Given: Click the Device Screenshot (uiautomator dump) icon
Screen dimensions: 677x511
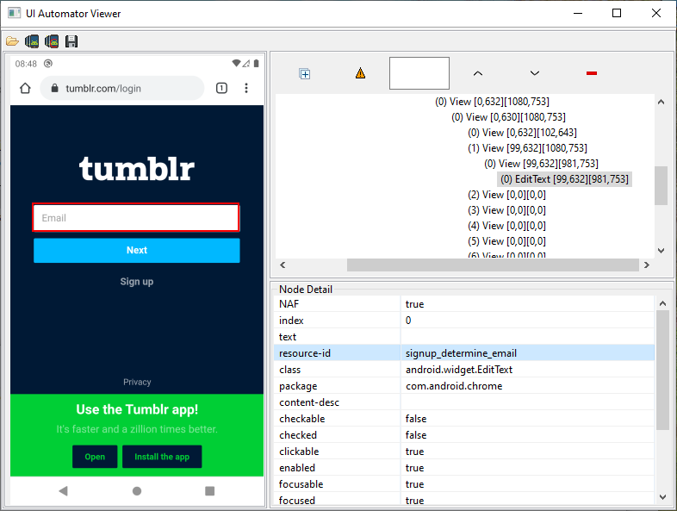Looking at the screenshot, I should 32,41.
